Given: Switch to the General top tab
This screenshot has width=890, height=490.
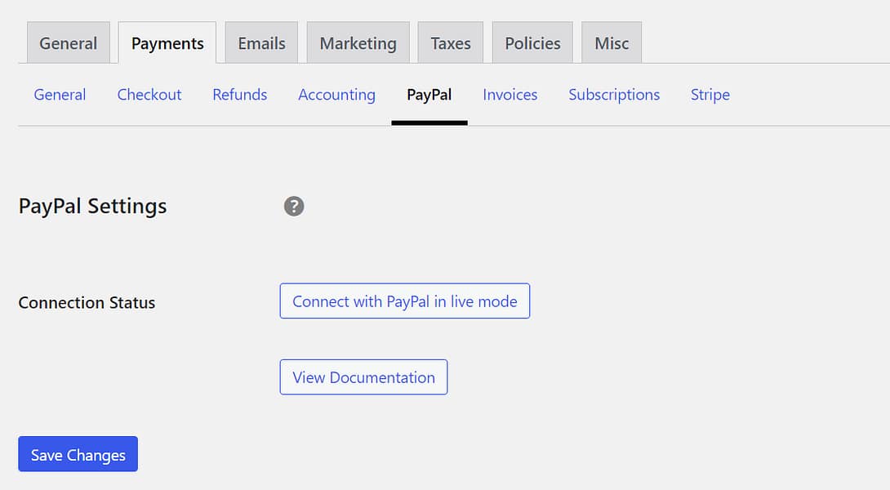Looking at the screenshot, I should (x=68, y=42).
